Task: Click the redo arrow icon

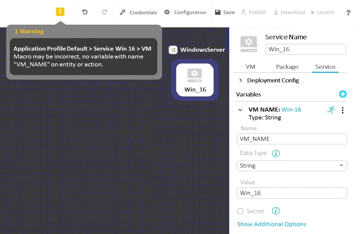Action: click(104, 12)
